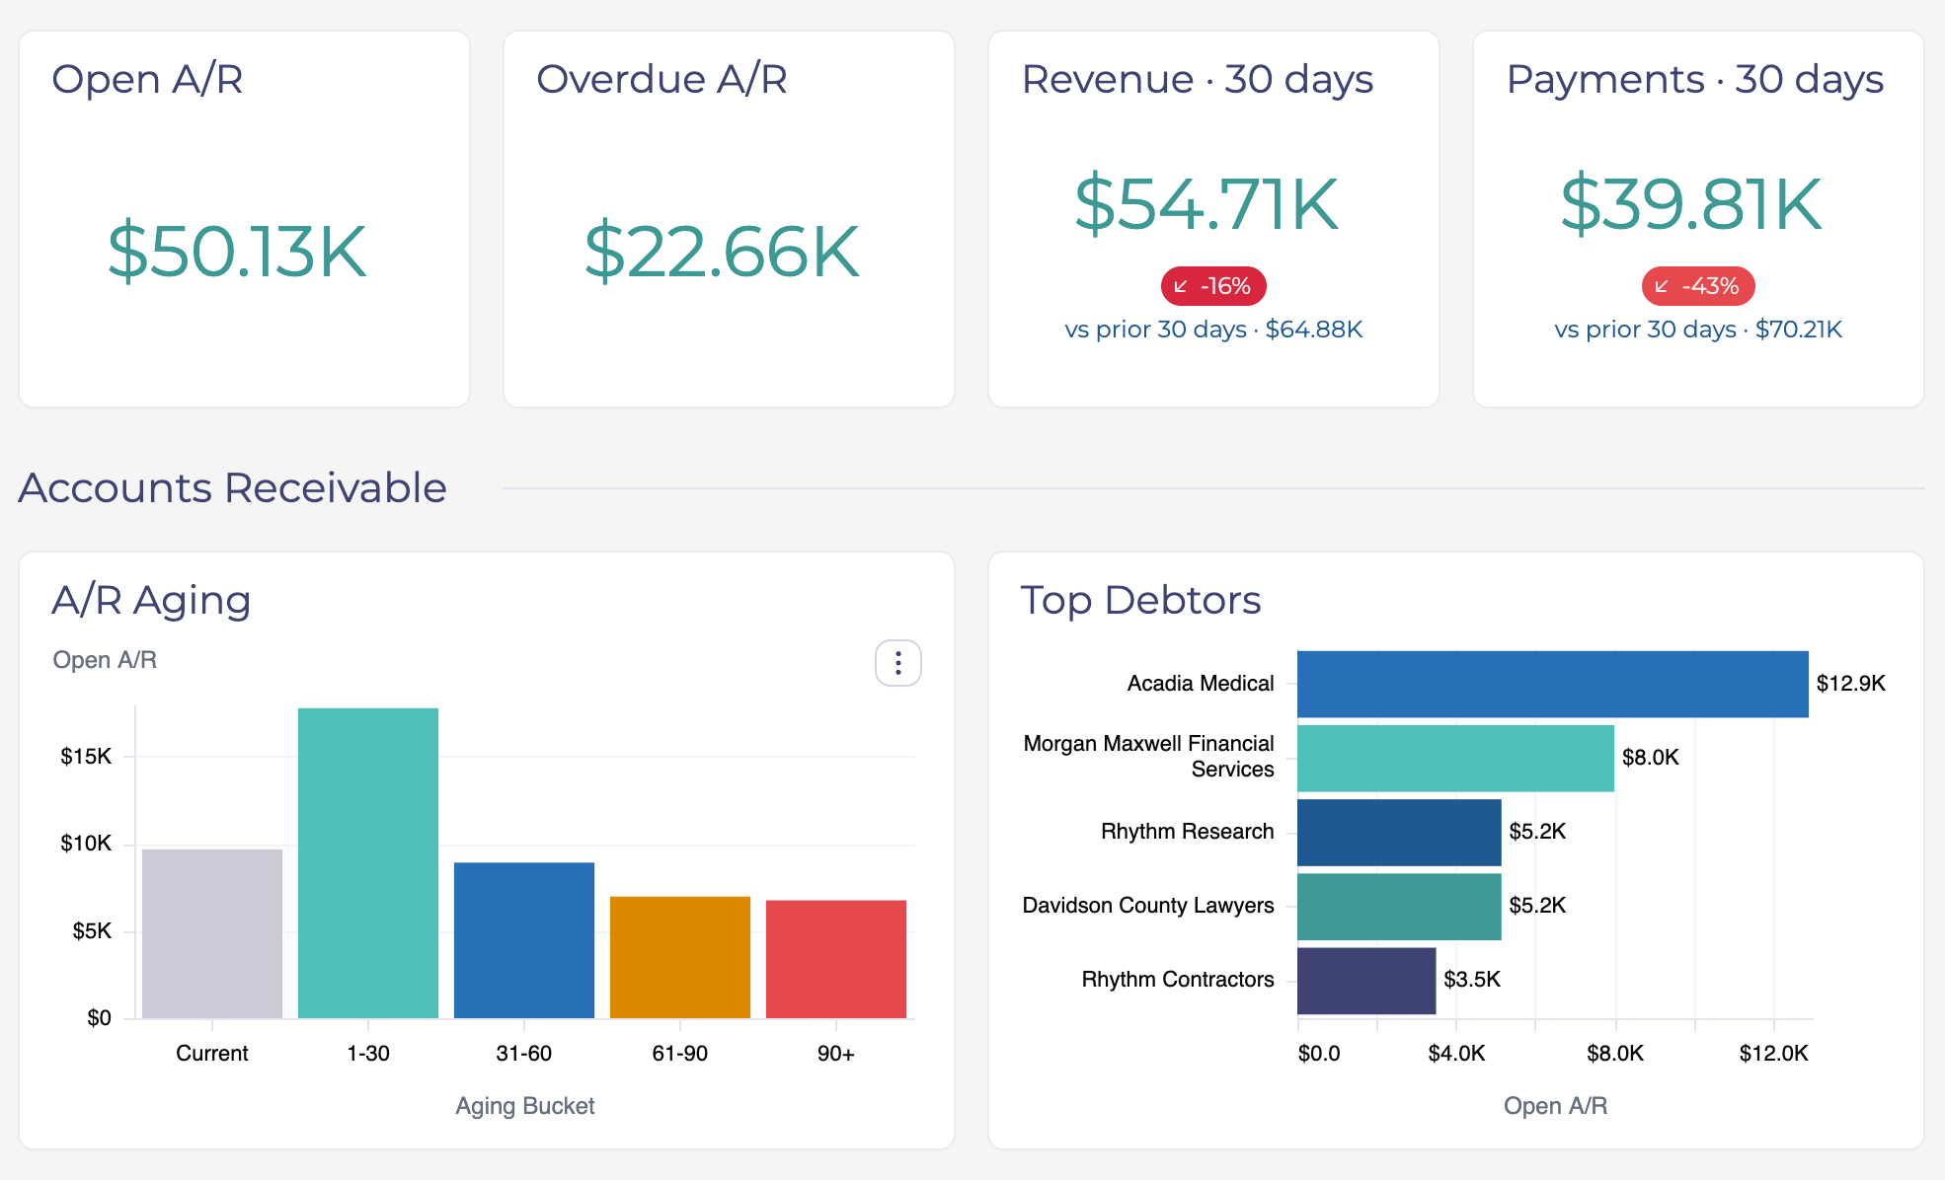Click the Morgan Maxwell Financial Services bar
The image size is (1945, 1180).
click(1455, 758)
